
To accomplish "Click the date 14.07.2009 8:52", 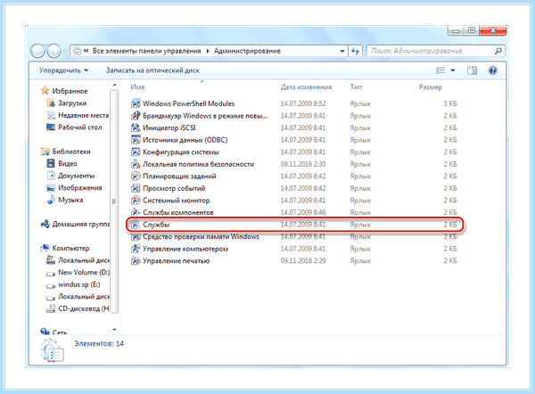I will pos(303,103).
